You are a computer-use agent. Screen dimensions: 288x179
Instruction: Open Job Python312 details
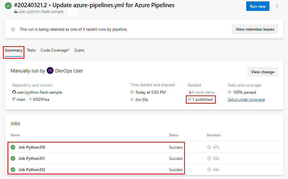point(32,170)
